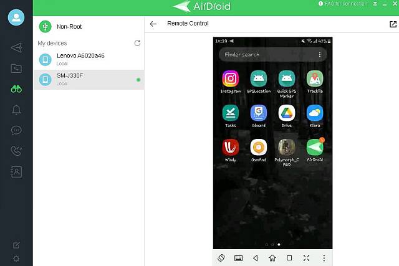Launch Quick GPS Marker app
The height and width of the screenshot is (266, 399).
pyautogui.click(x=287, y=78)
